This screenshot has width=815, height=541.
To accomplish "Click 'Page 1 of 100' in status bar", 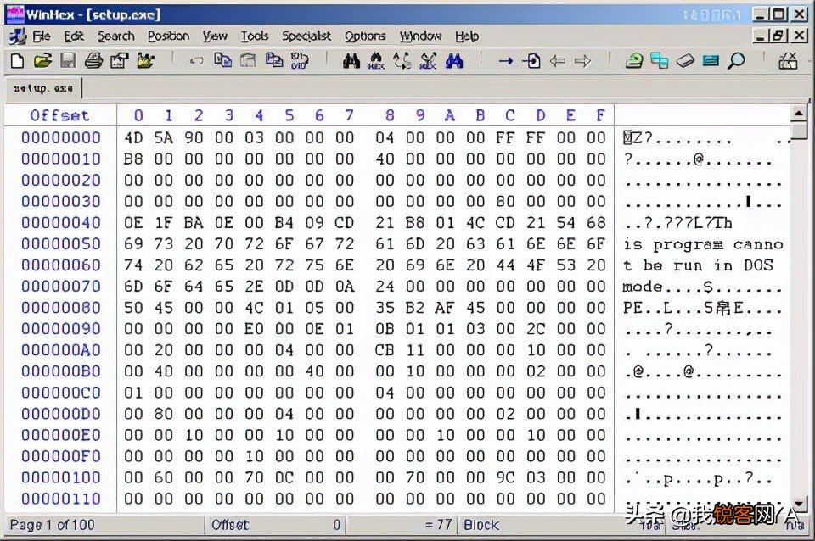I will click(52, 526).
